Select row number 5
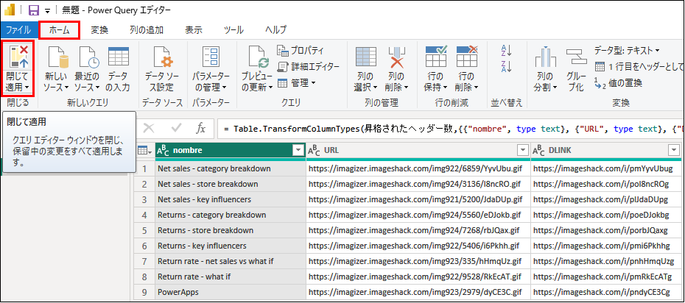Image resolution: width=685 pixels, height=303 pixels. [146, 230]
